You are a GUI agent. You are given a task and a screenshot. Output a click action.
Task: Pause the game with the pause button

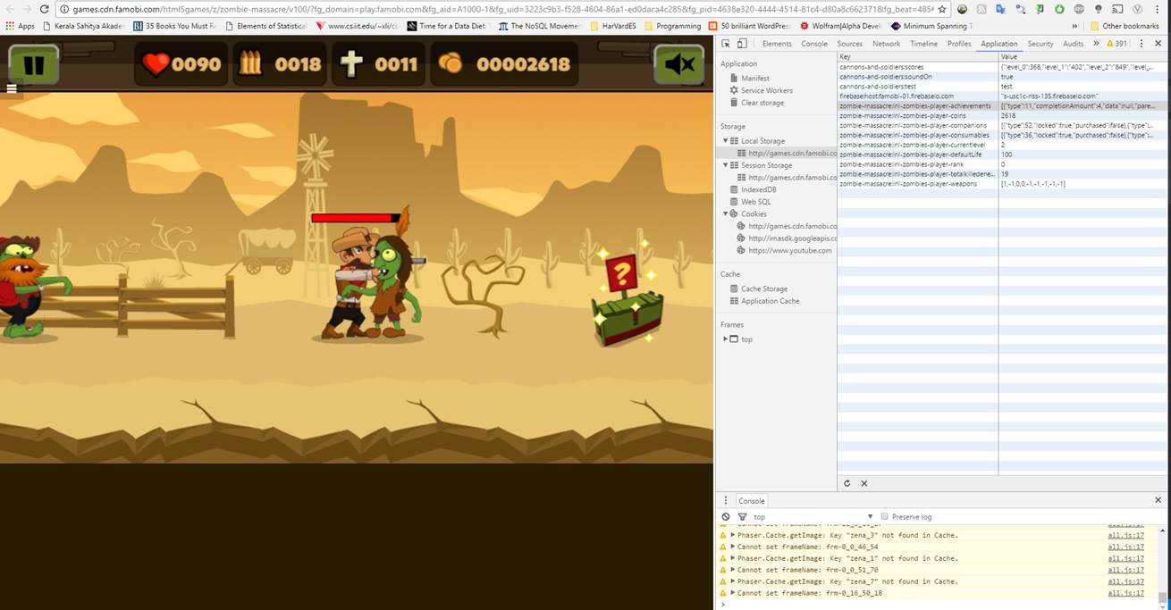34,64
